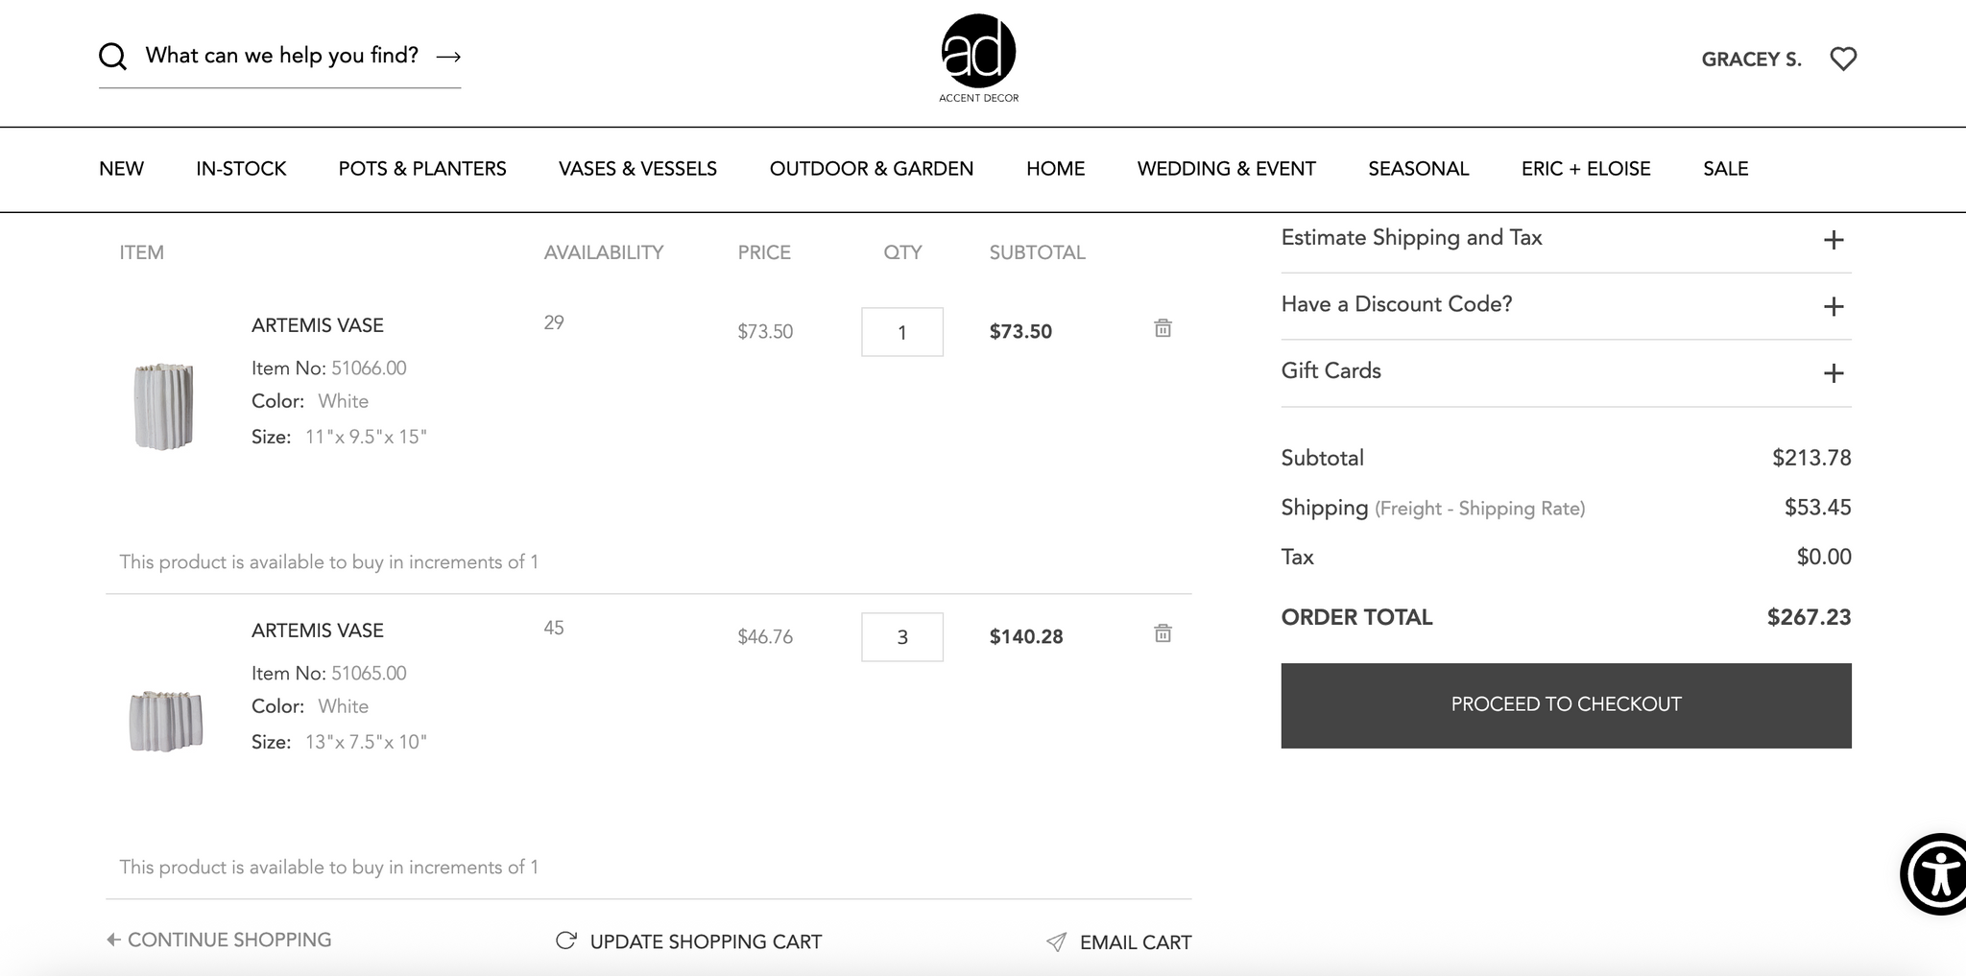The image size is (1966, 976).
Task: Click the refresh icon beside Update Shopping Cart
Action: coord(566,940)
